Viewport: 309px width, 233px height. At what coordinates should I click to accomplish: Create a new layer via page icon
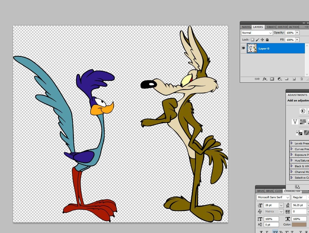click(294, 79)
